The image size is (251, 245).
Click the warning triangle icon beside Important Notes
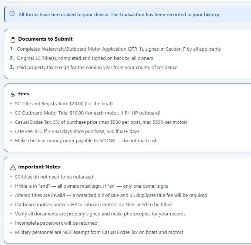click(13, 167)
